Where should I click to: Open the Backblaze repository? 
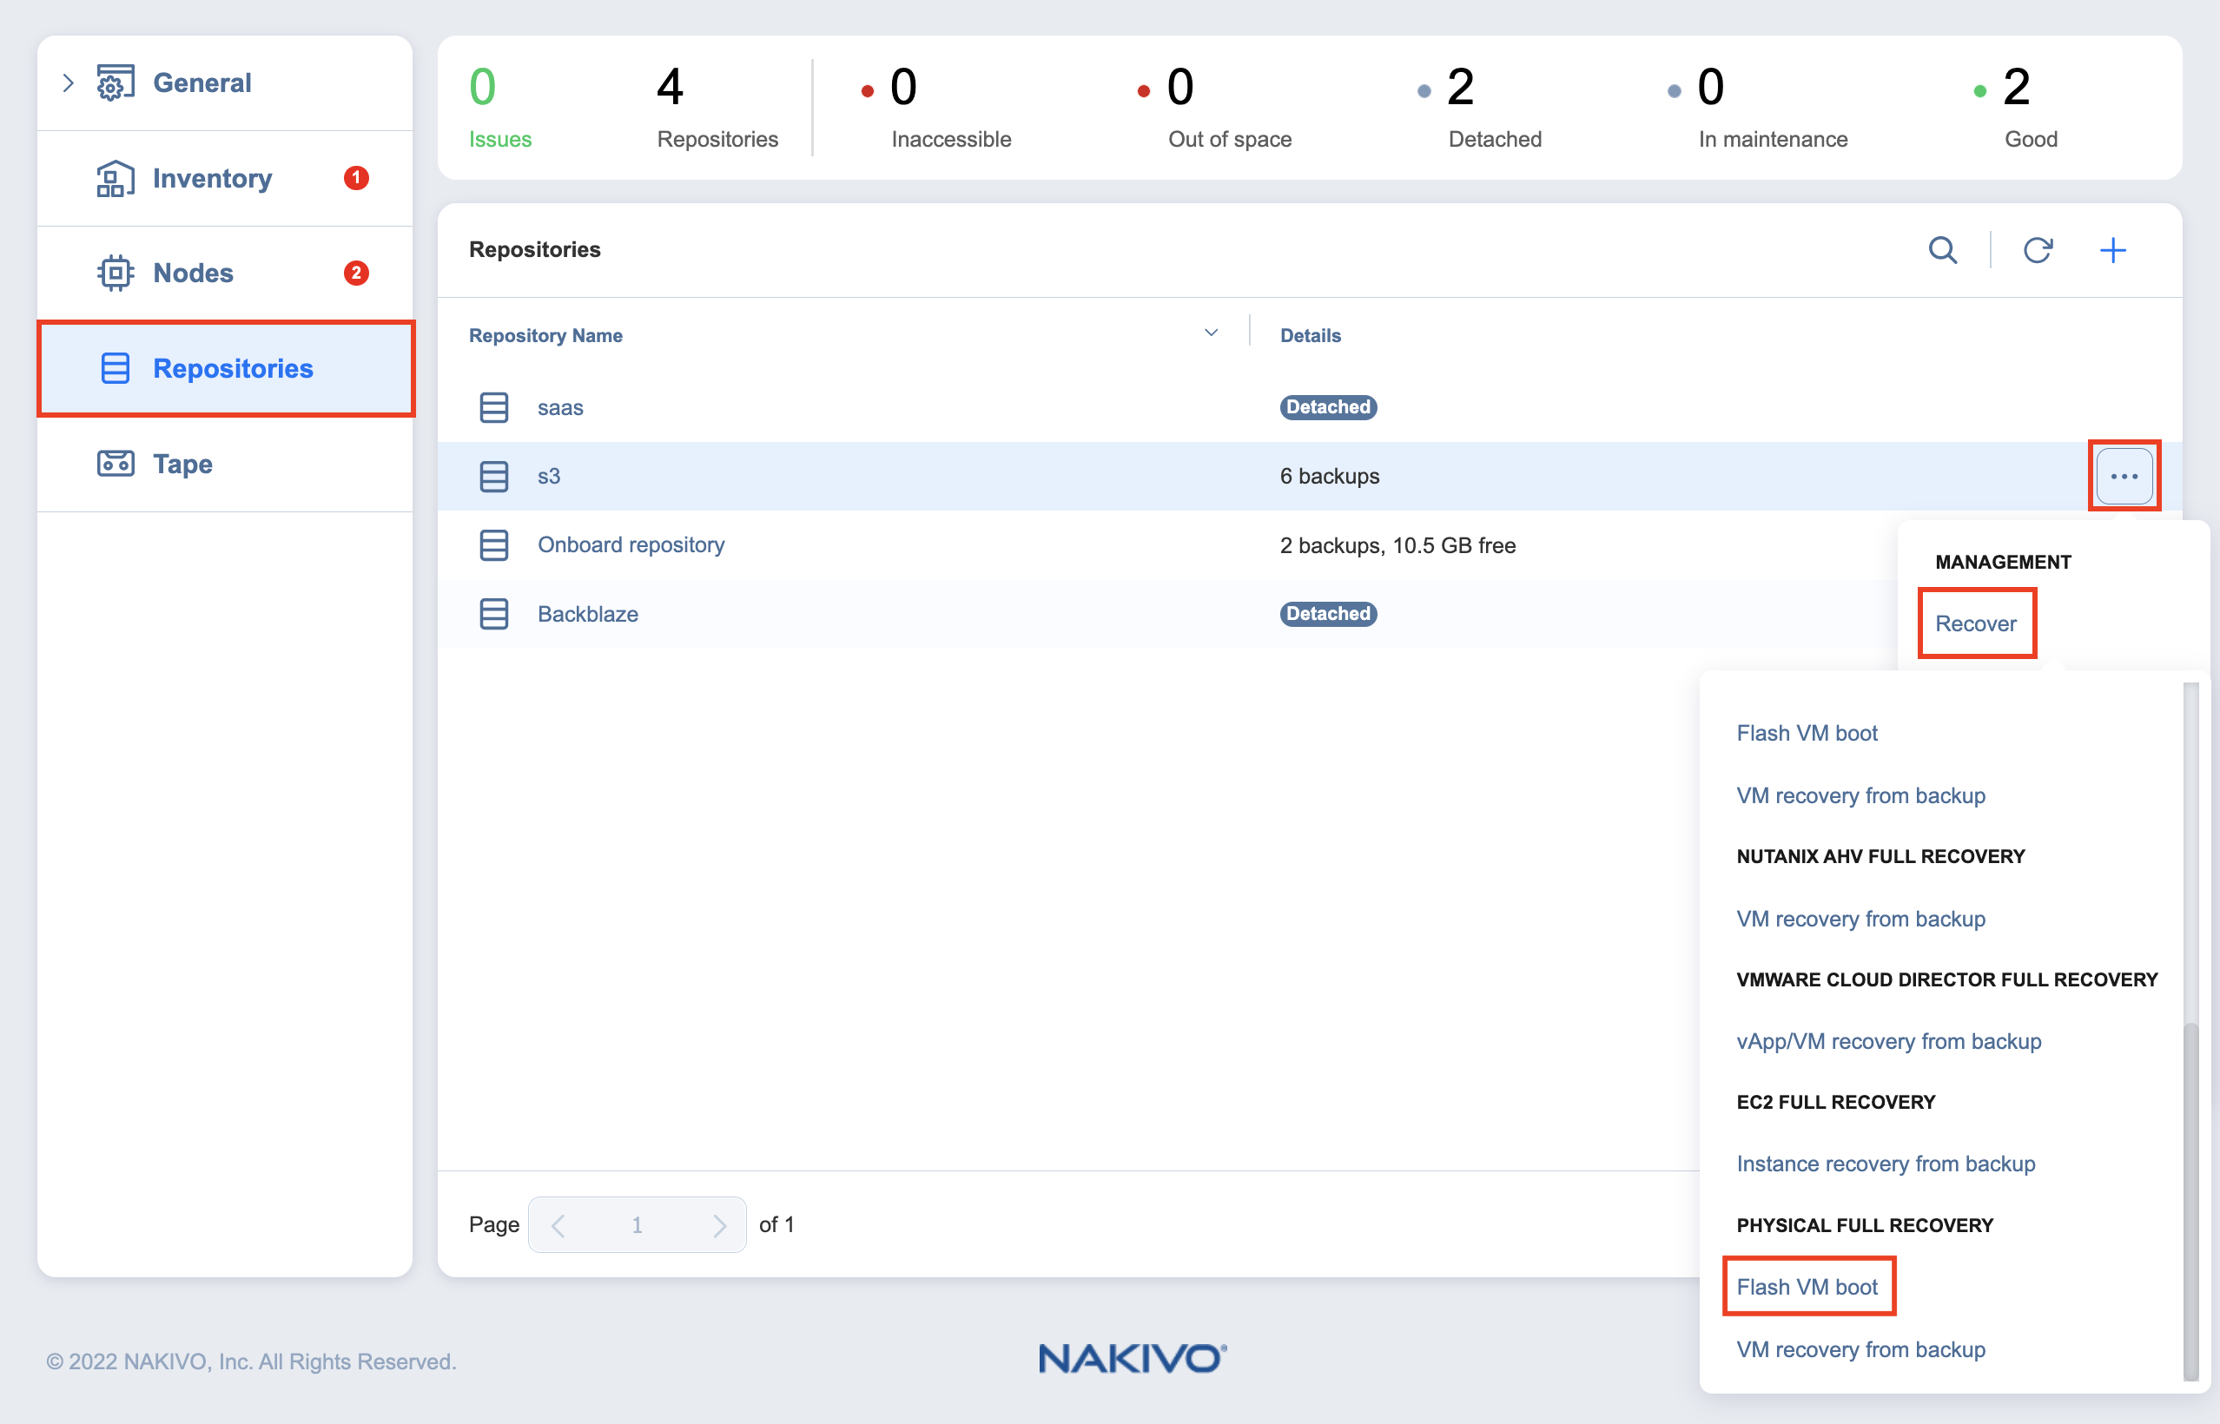(588, 614)
